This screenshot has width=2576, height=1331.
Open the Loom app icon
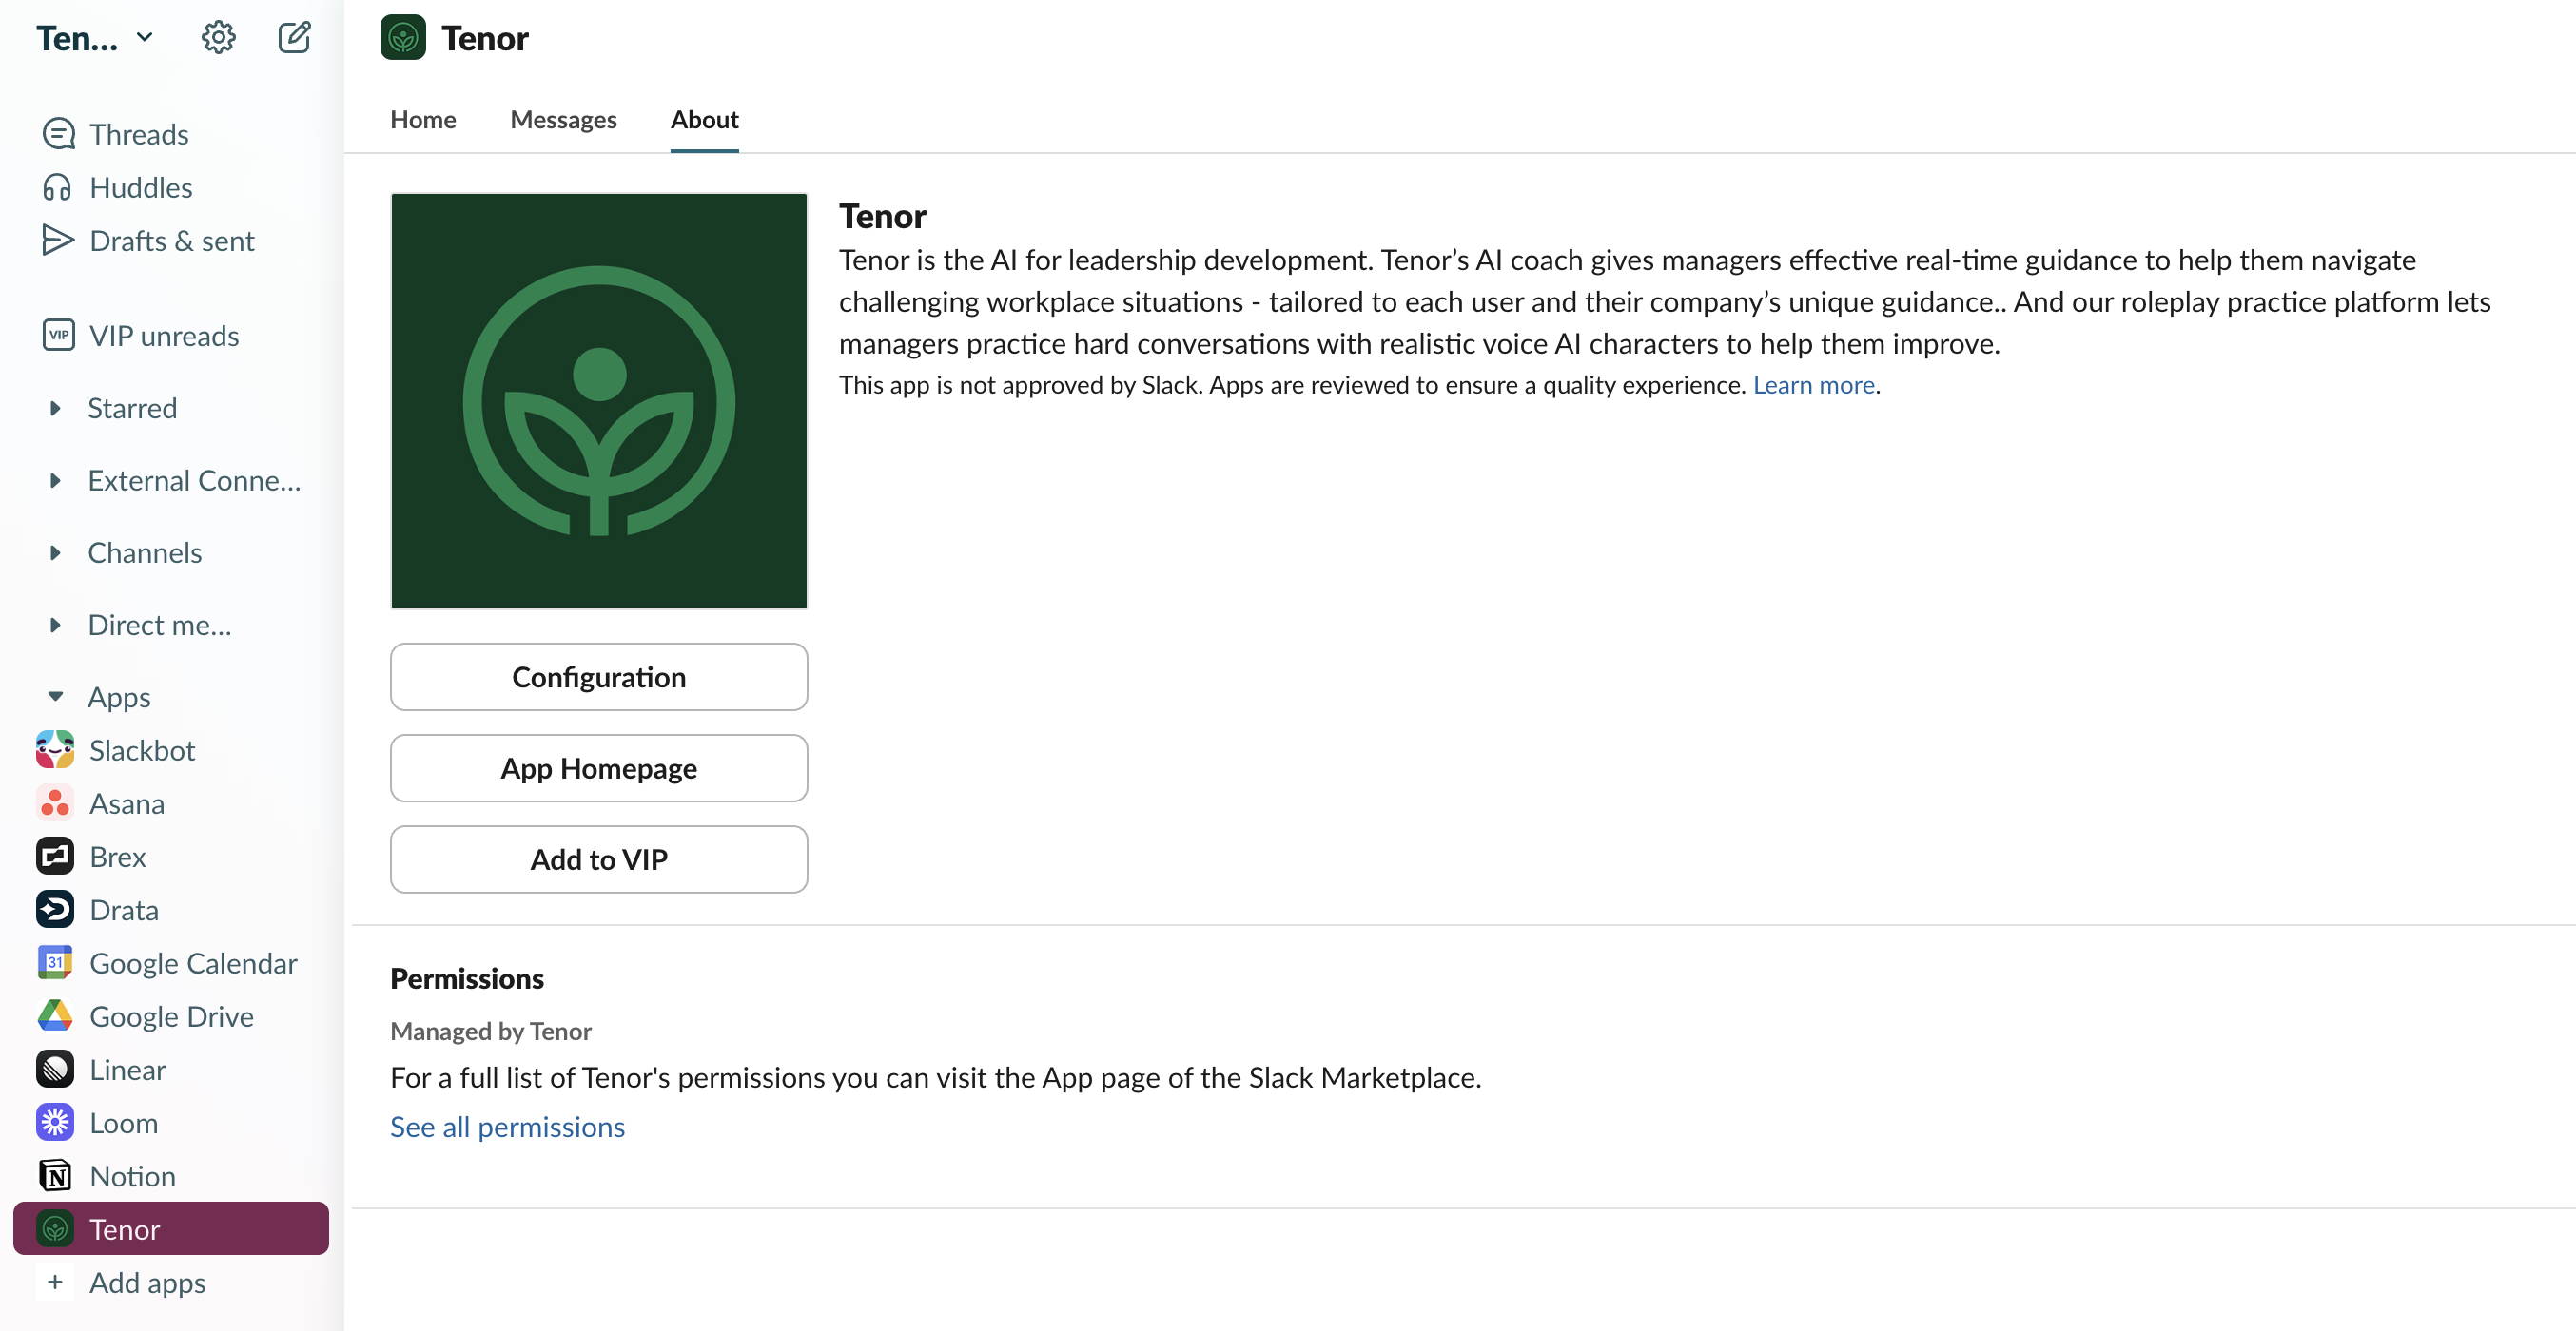(55, 1122)
